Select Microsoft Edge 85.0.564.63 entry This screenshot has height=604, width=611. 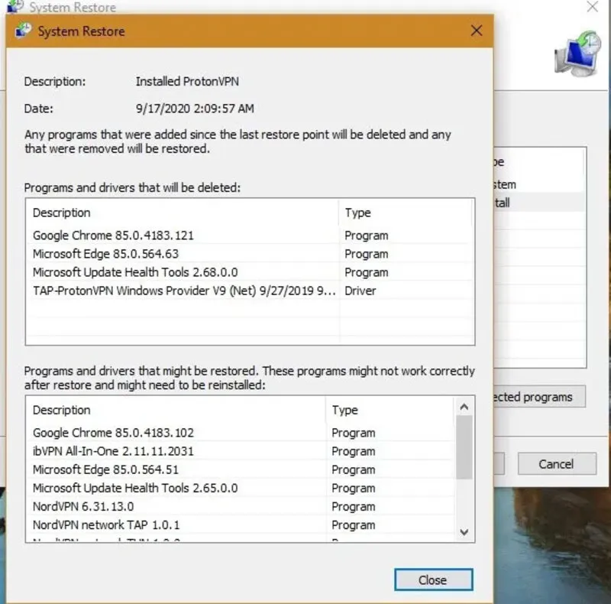click(105, 254)
